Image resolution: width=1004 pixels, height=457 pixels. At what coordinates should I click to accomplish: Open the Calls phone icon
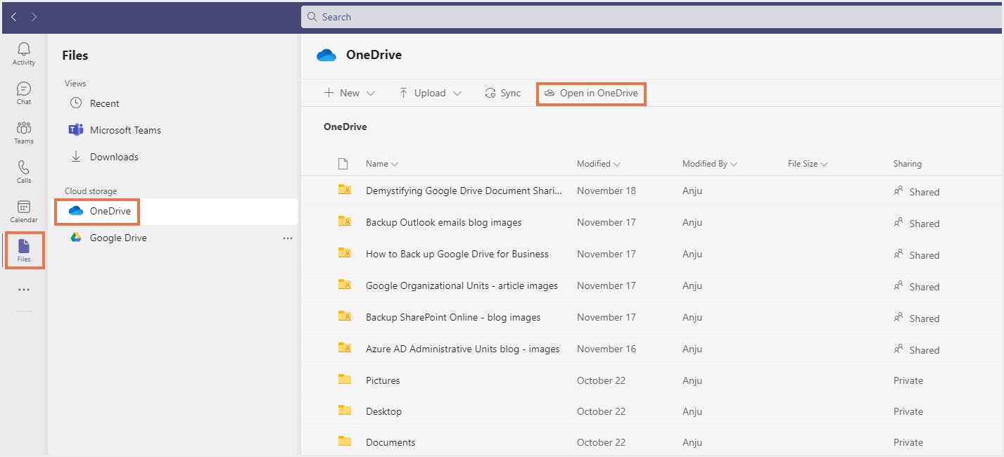coord(24,172)
